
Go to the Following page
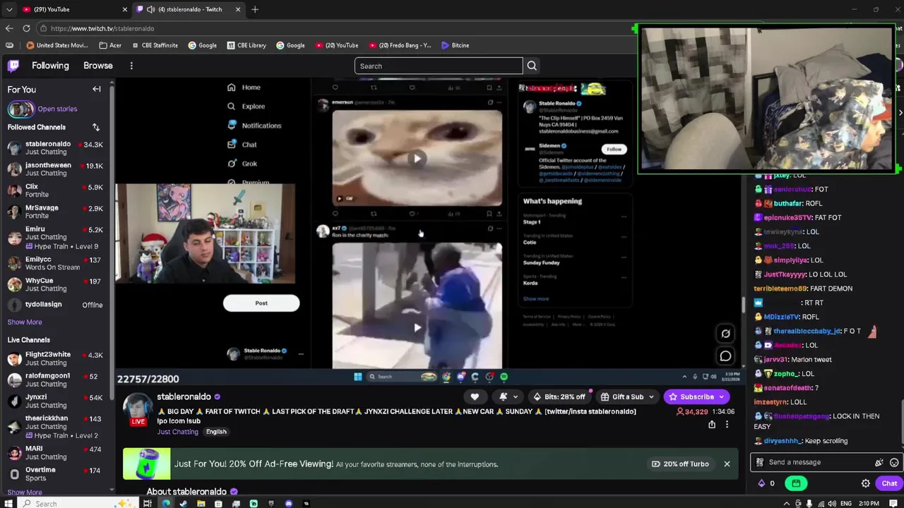[50, 66]
